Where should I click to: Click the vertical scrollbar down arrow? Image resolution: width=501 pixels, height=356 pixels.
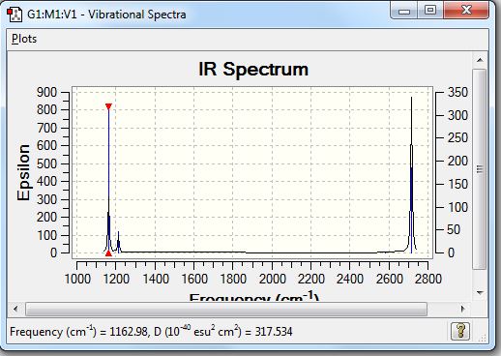[480, 293]
